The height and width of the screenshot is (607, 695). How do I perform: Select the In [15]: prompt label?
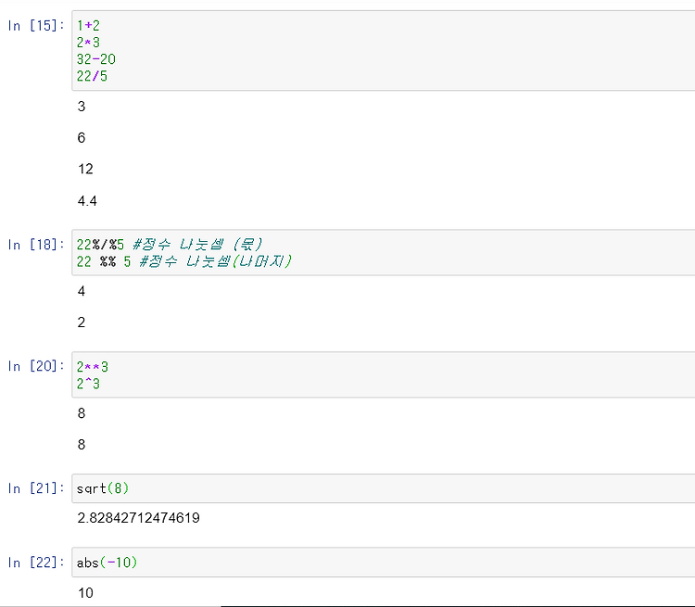coord(36,26)
